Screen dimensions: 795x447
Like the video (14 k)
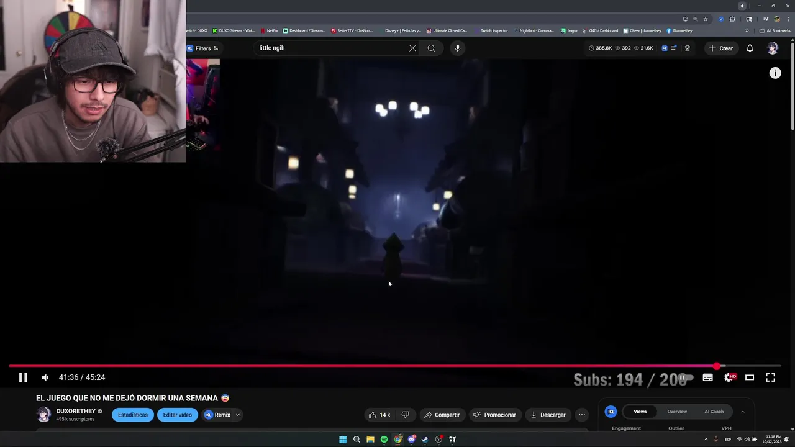click(x=379, y=415)
